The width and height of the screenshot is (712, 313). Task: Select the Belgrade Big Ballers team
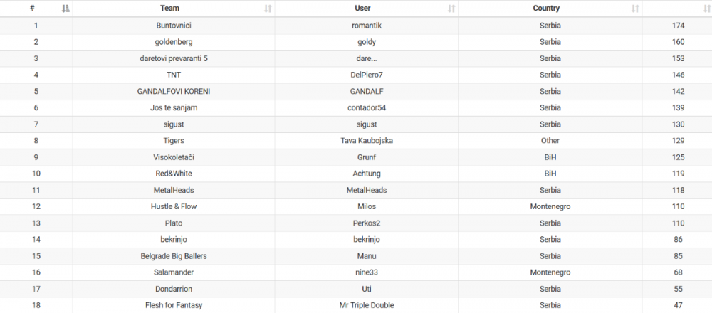174,256
